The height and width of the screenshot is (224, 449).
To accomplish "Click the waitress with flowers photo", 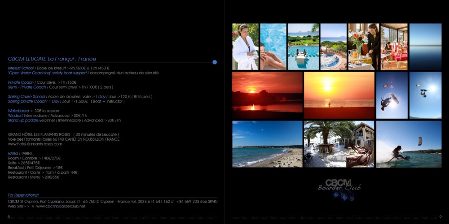I will tap(364, 47).
